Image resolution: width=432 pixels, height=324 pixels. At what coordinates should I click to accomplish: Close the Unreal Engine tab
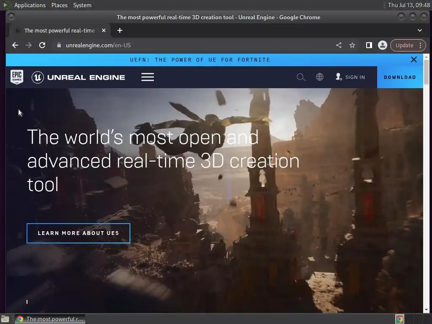(x=104, y=30)
